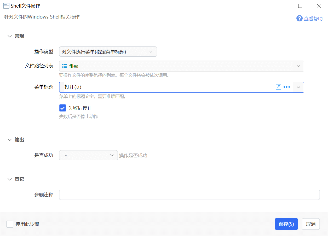Click the expression editor arrow icon in 菜单标题
Screen dimensions: 328x236
[278, 87]
